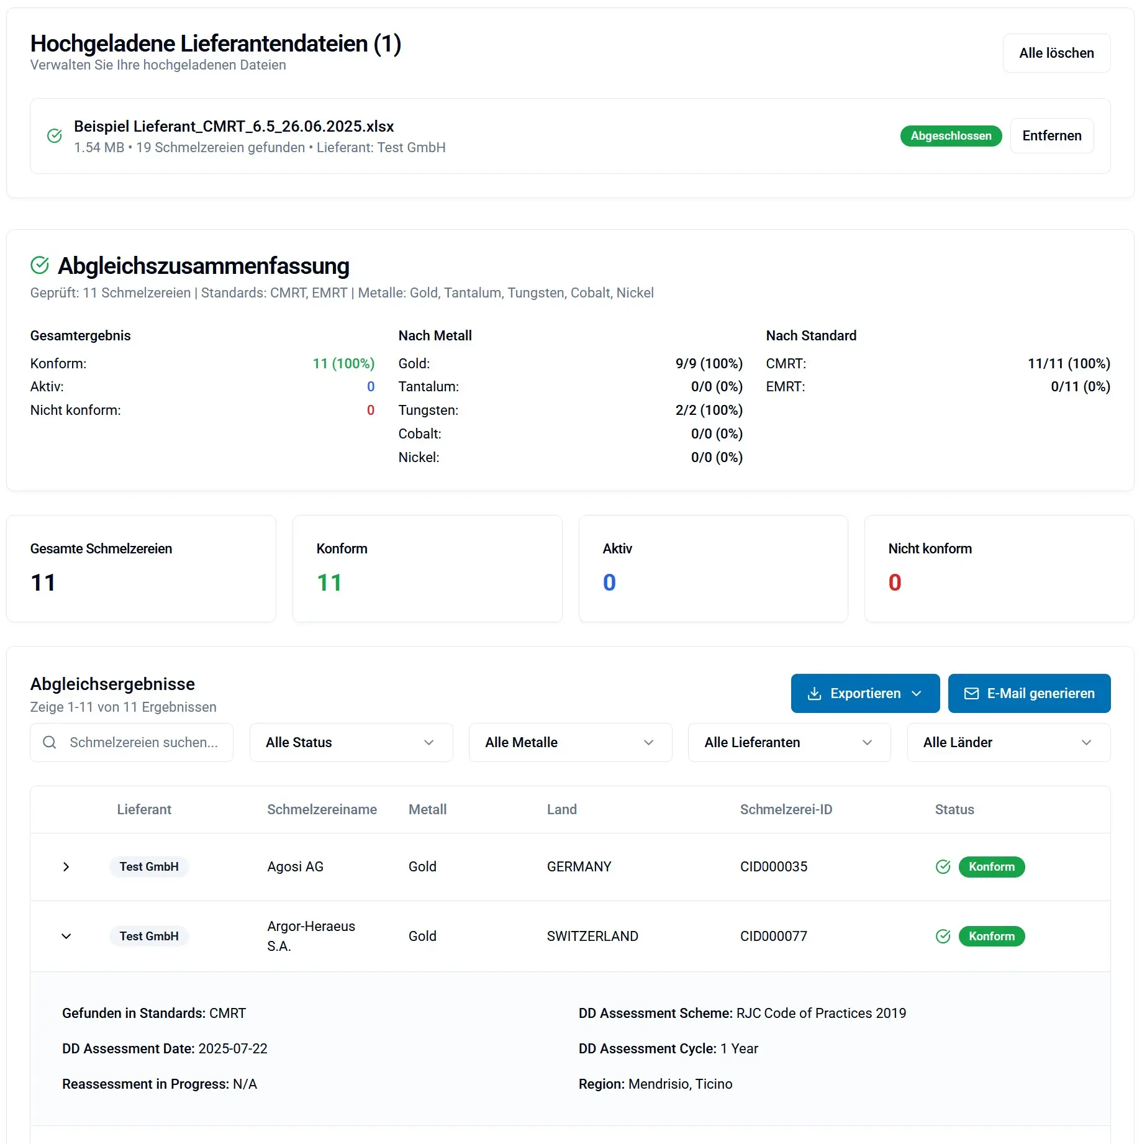Expand the Agosi AG row details
Viewport: 1142px width, 1144px height.
pos(66,867)
